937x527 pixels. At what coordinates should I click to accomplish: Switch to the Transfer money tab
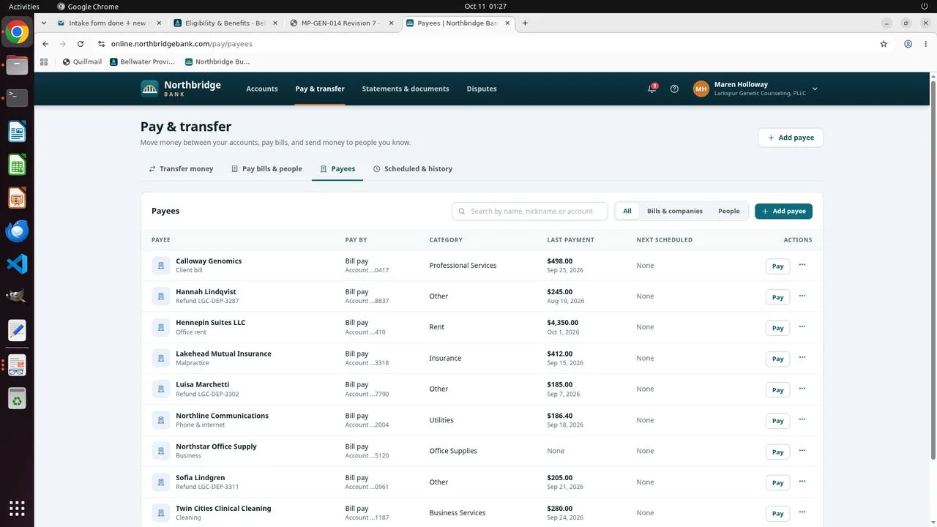181,168
